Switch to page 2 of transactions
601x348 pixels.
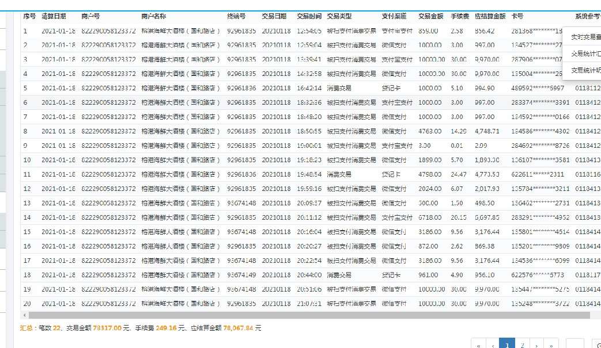coord(522,345)
